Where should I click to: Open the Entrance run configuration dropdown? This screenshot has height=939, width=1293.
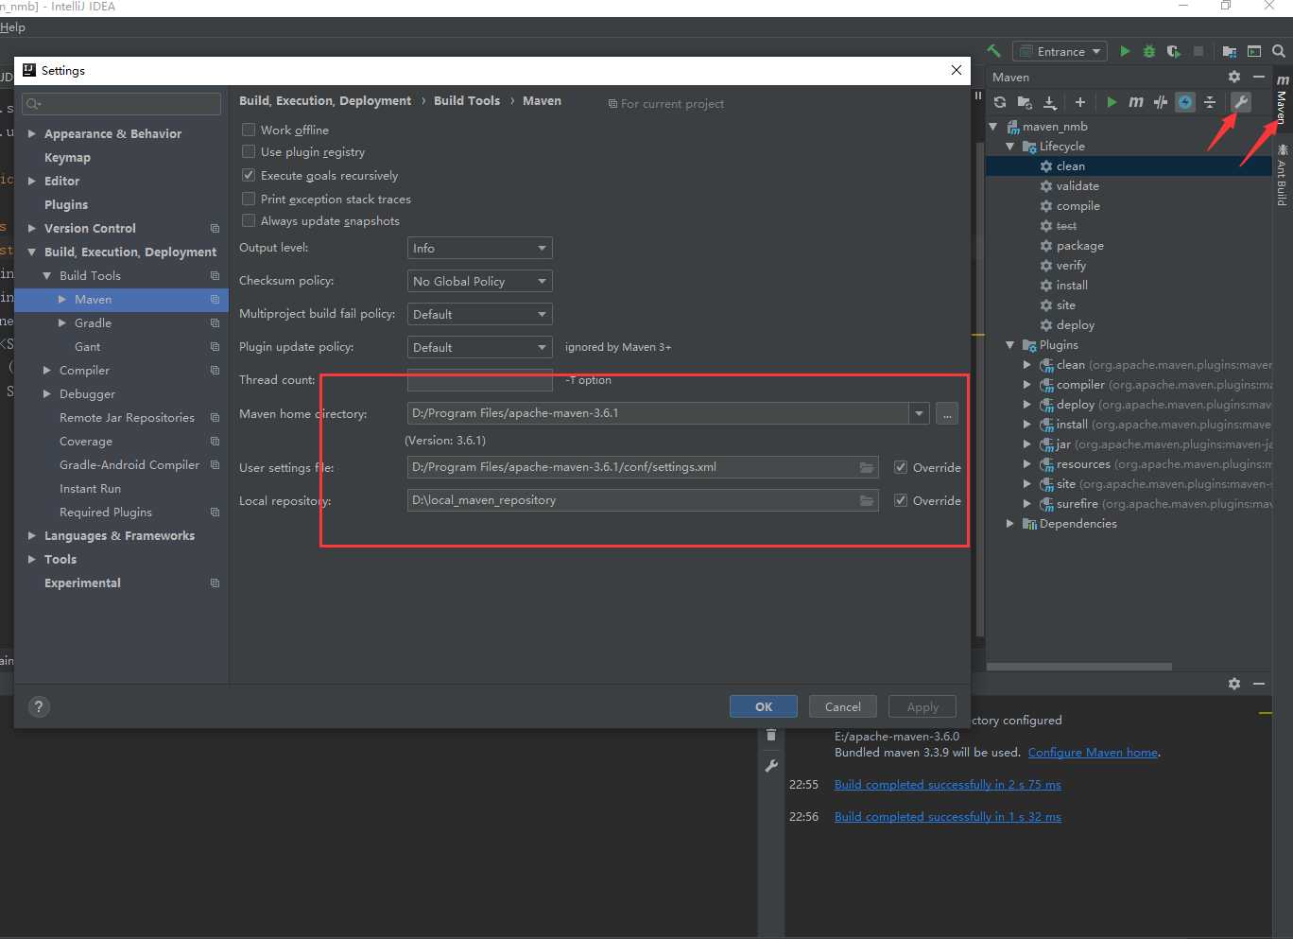click(x=1060, y=51)
